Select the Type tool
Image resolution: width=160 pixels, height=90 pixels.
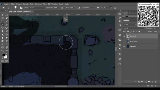click(7, 41)
